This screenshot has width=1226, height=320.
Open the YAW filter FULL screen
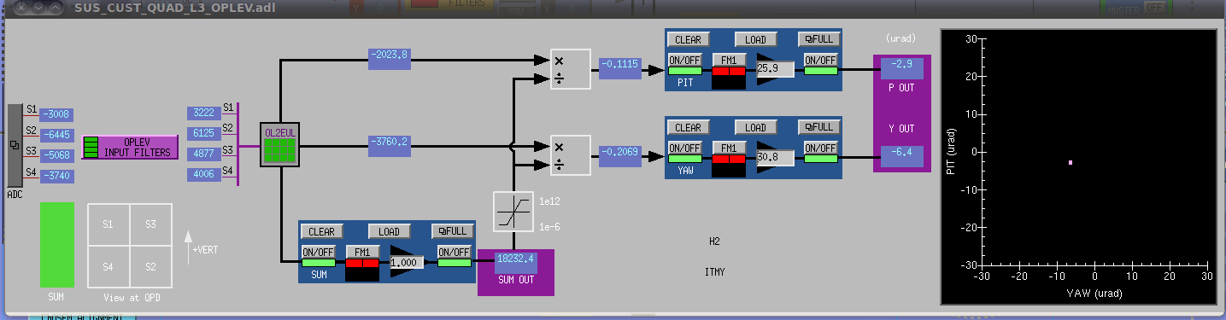819,127
